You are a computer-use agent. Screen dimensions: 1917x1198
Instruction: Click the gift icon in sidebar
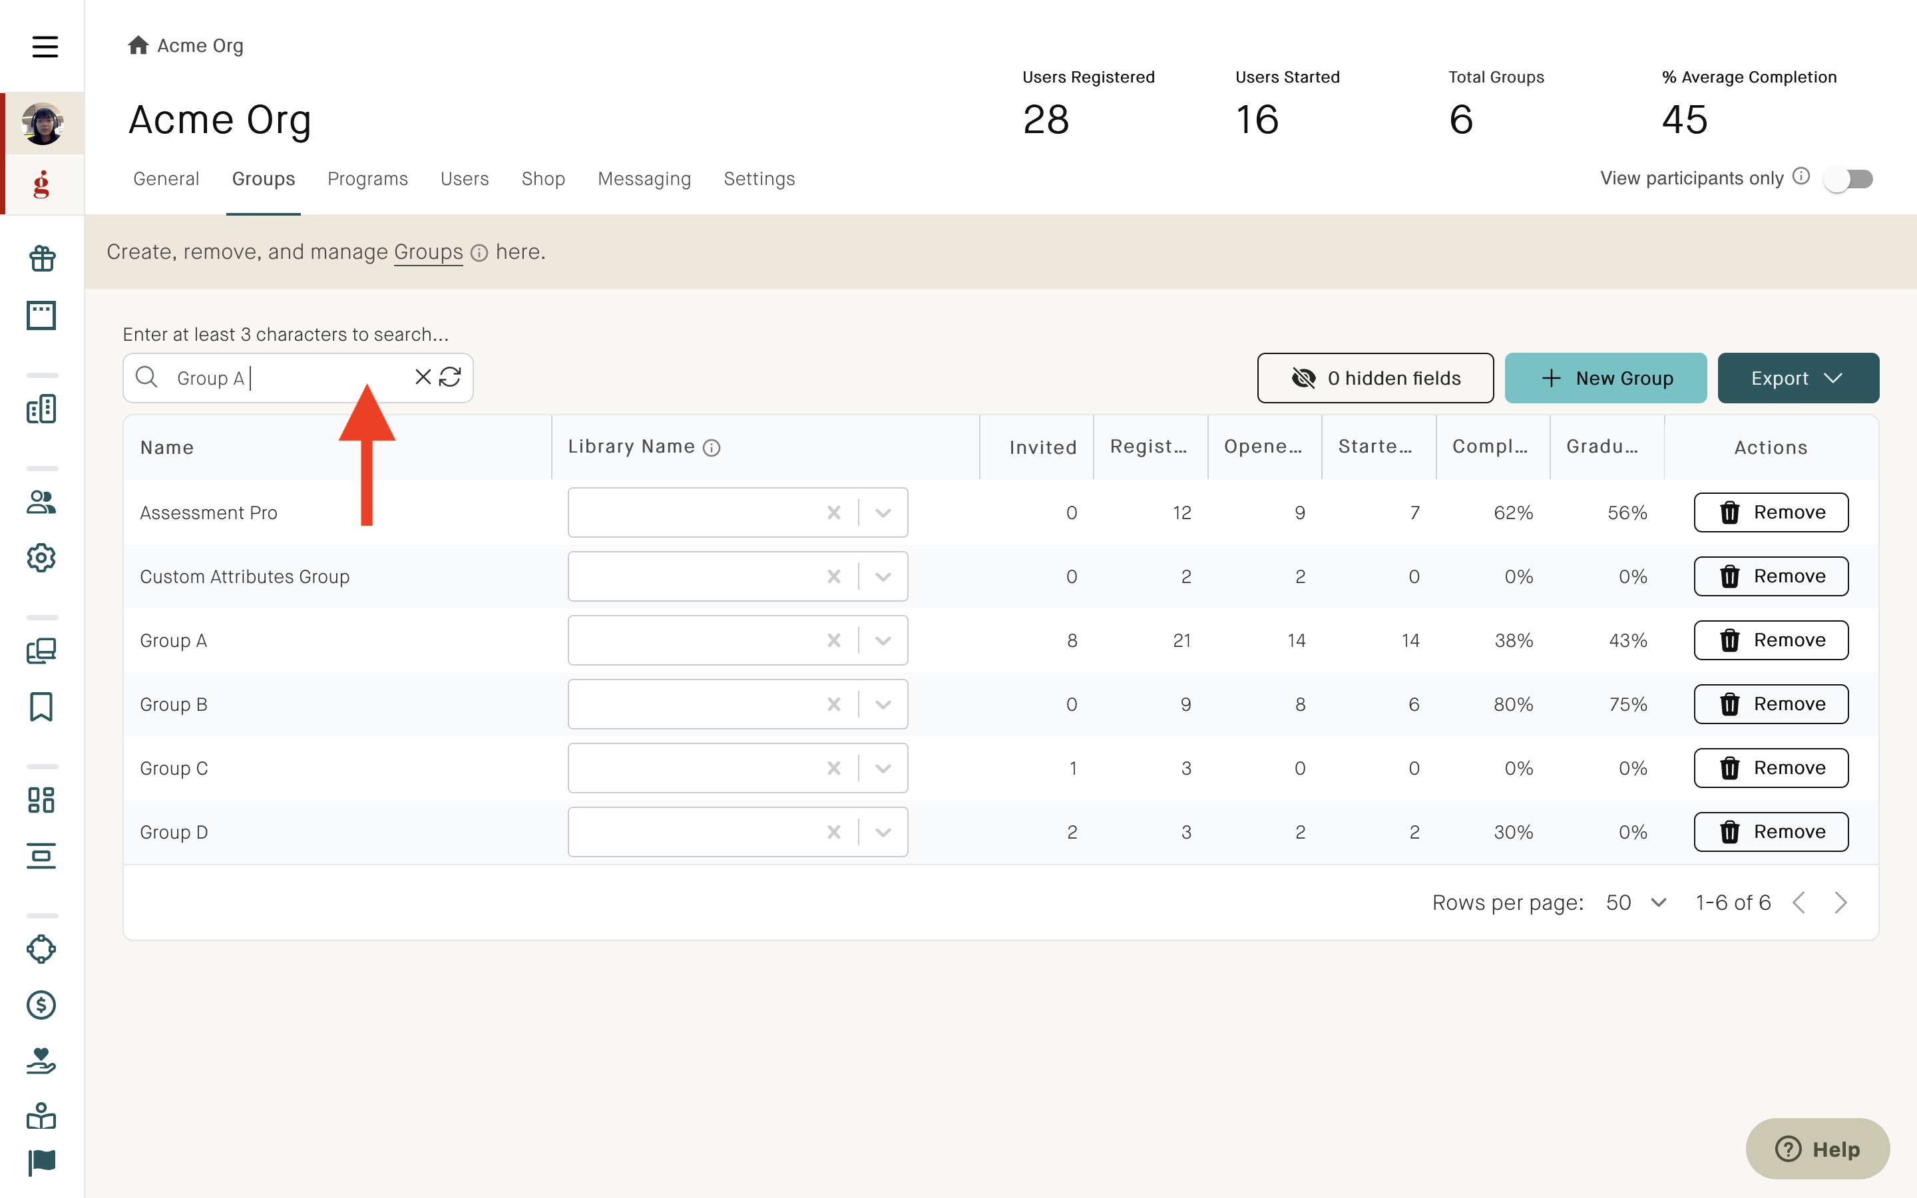pyautogui.click(x=41, y=258)
